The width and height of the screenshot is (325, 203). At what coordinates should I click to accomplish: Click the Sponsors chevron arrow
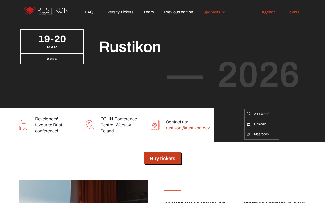pyautogui.click(x=224, y=12)
